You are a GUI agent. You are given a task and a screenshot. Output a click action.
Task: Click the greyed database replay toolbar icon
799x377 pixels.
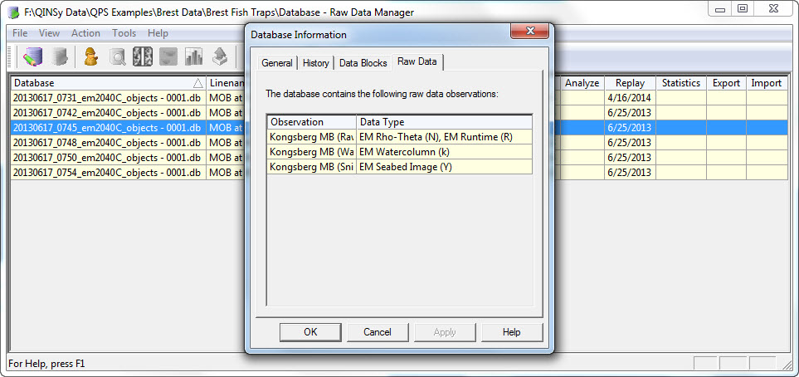click(60, 56)
